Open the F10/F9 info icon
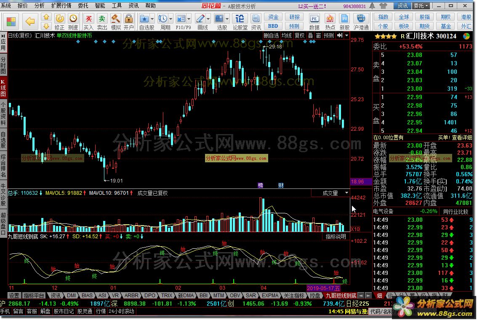Screen dimensions: 477x320 [181, 19]
